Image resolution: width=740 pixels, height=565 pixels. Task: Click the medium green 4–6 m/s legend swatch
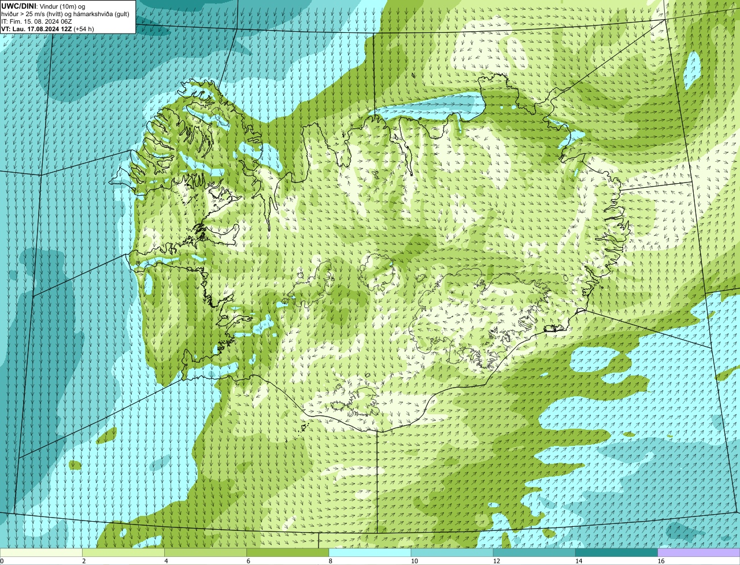point(205,552)
